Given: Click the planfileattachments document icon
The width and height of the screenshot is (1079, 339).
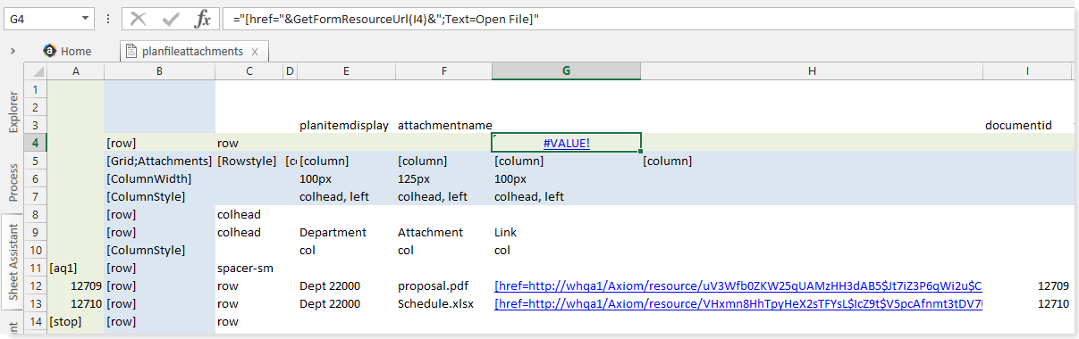Looking at the screenshot, I should [x=131, y=51].
